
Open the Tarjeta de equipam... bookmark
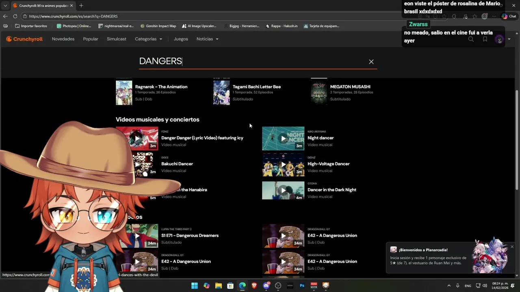(x=321, y=26)
